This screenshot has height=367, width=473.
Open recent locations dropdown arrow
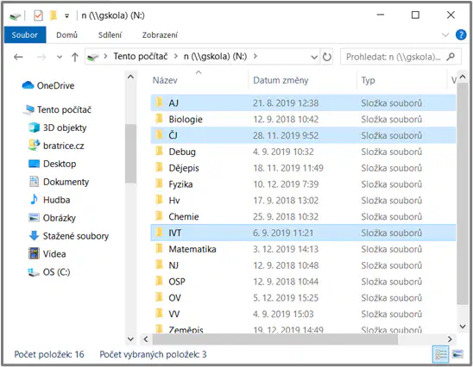[60, 57]
